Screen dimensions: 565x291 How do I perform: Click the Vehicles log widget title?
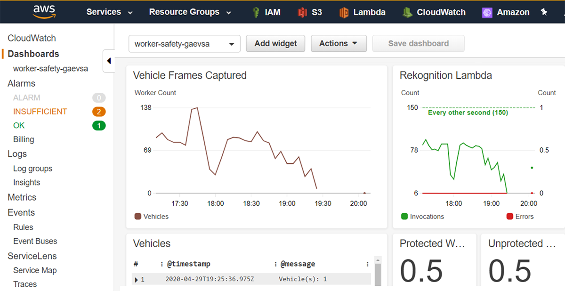pos(152,243)
